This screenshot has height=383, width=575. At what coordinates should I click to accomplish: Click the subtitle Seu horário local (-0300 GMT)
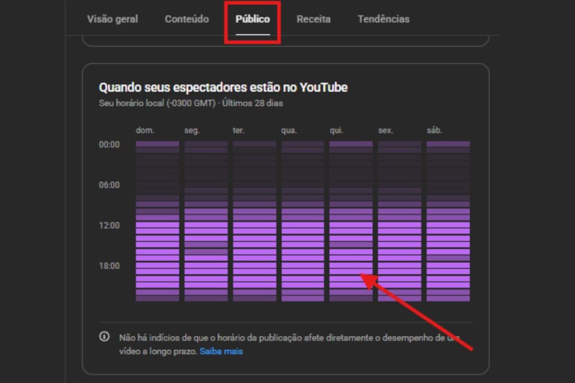coord(157,103)
